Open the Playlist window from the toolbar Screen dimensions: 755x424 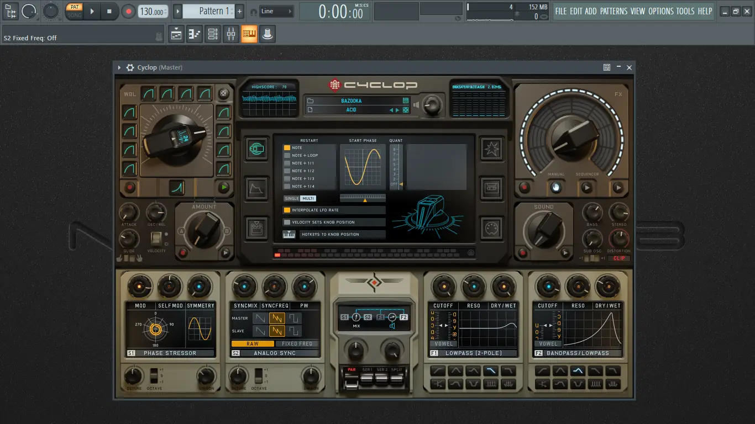click(x=176, y=34)
